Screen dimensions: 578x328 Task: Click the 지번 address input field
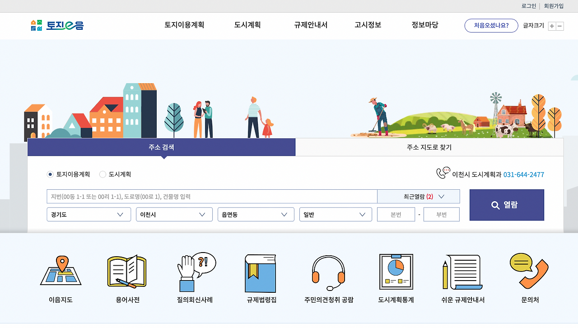(x=212, y=196)
